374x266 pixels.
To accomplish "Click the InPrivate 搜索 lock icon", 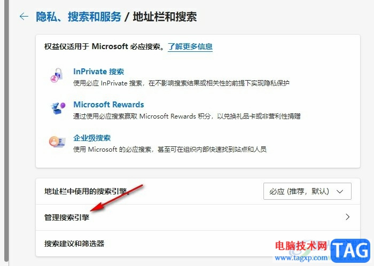I will (x=57, y=75).
